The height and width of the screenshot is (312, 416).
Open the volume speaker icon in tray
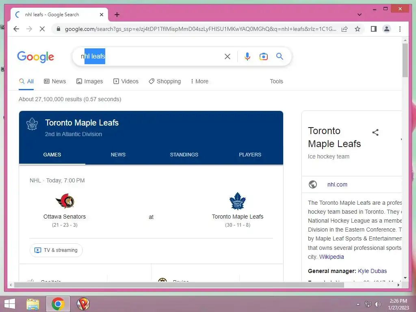(x=377, y=304)
